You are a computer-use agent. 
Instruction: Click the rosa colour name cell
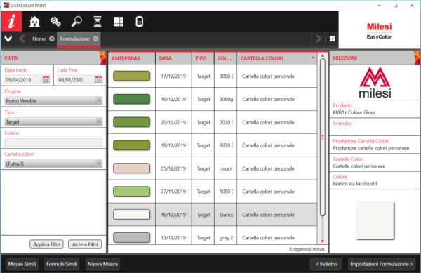click(226, 168)
